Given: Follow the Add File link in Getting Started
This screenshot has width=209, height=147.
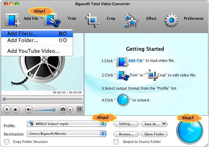Looking at the screenshot, I should coord(136,60).
